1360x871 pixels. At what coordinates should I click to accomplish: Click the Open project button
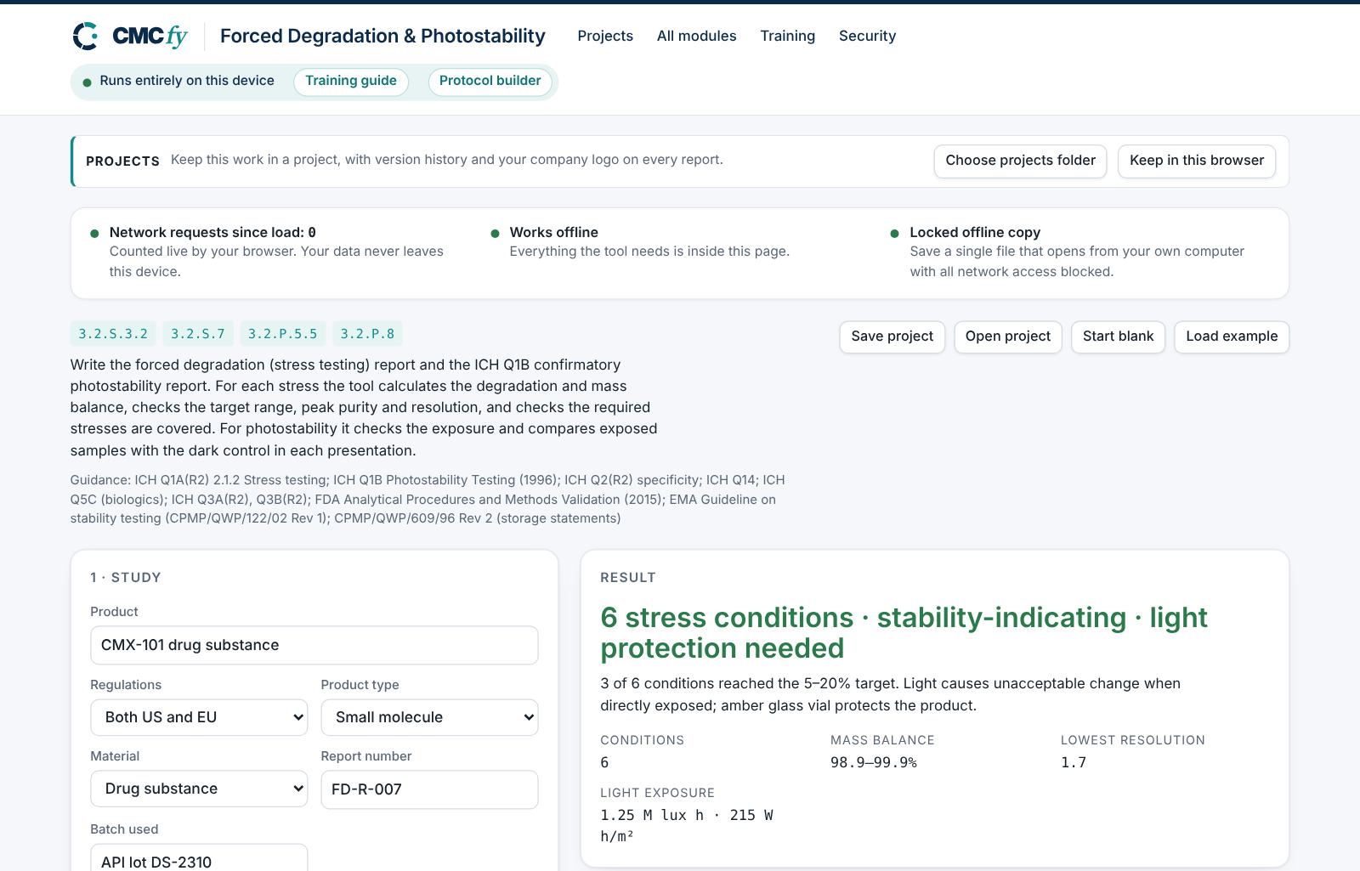click(1007, 337)
